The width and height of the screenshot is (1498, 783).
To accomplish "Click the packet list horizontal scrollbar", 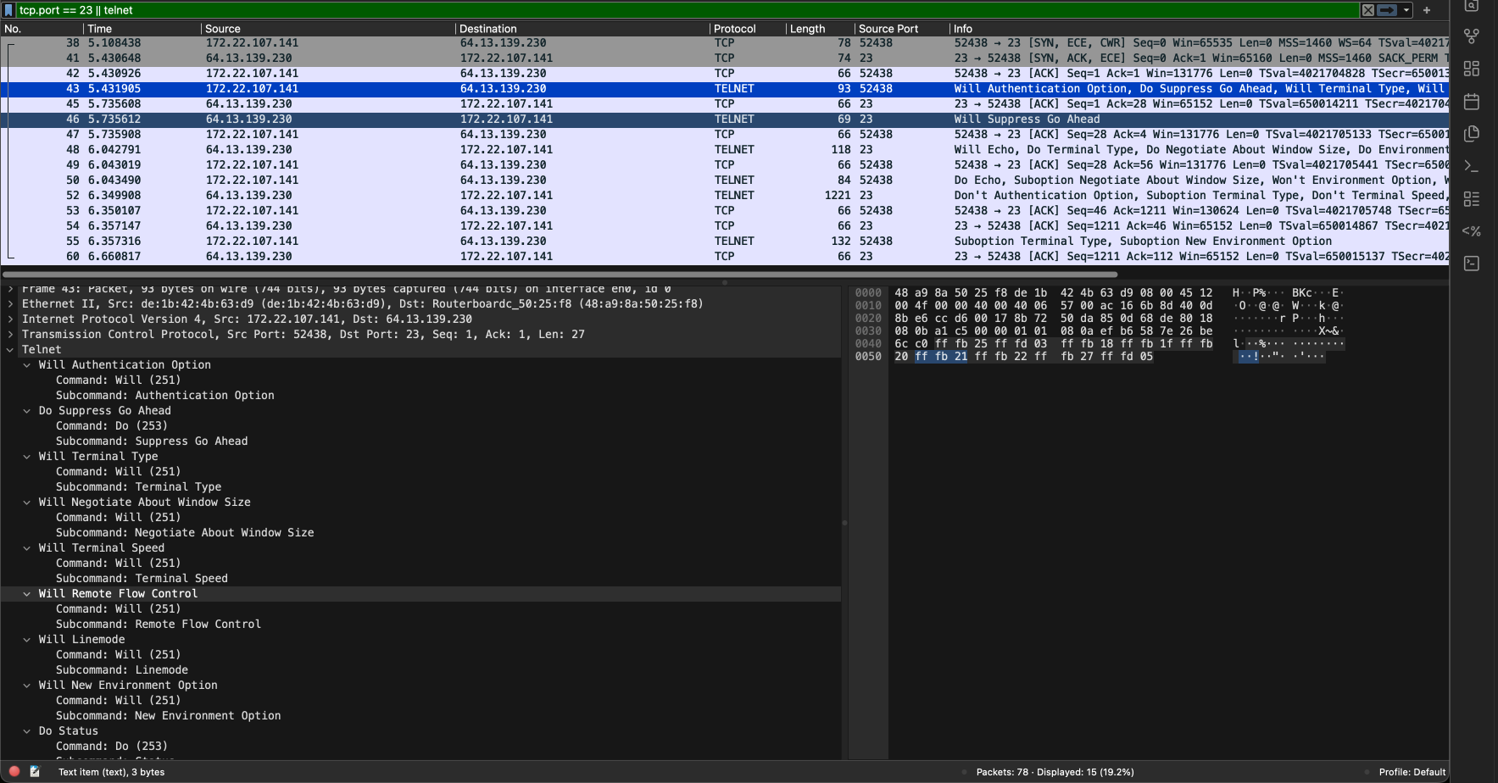I will pyautogui.click(x=560, y=275).
